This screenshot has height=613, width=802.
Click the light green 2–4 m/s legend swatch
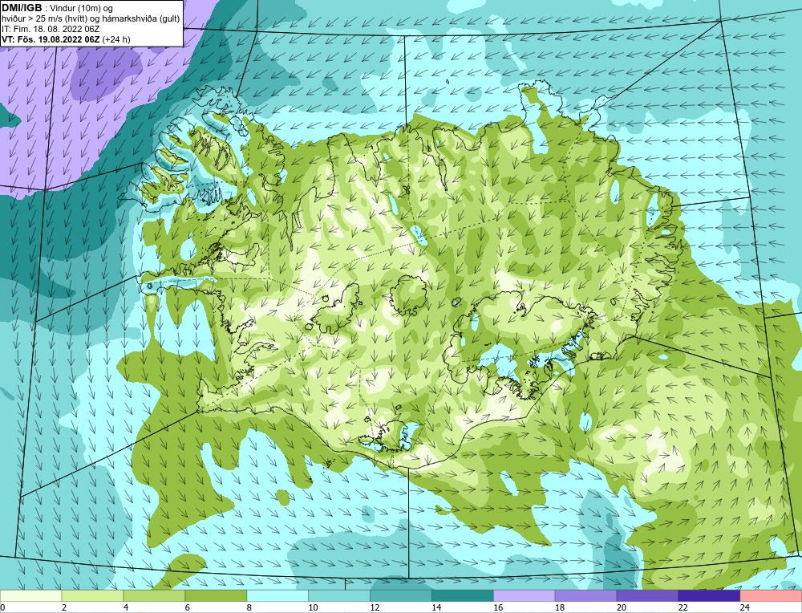[x=92, y=595]
